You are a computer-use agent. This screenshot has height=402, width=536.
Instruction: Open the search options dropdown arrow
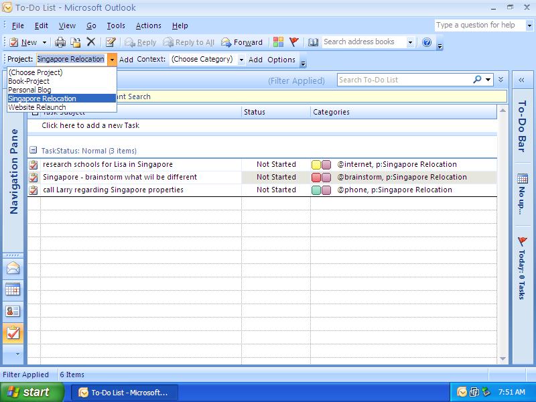[x=488, y=80]
